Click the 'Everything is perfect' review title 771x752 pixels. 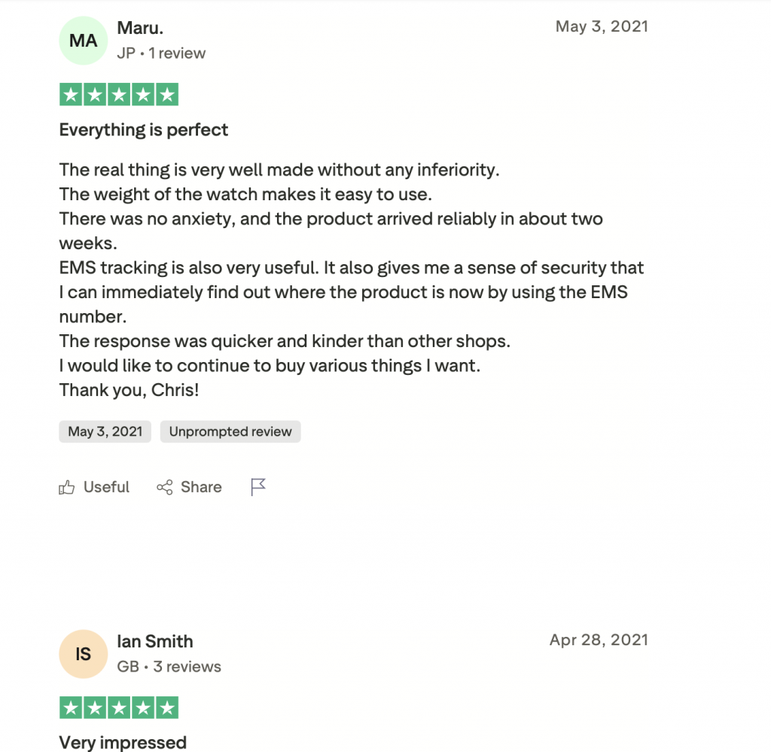144,130
